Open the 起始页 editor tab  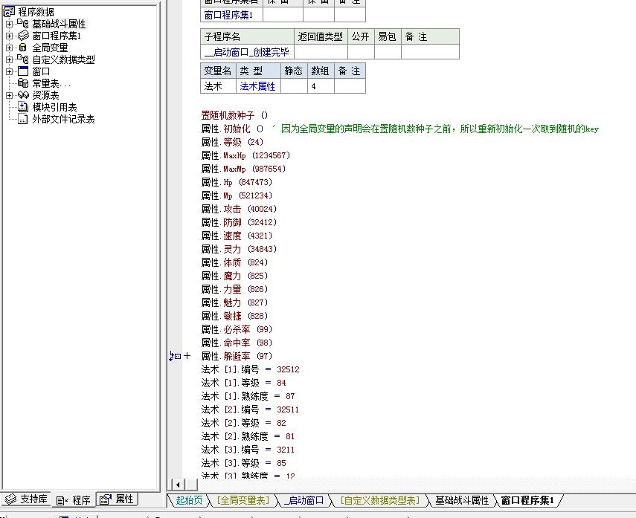[x=189, y=501]
